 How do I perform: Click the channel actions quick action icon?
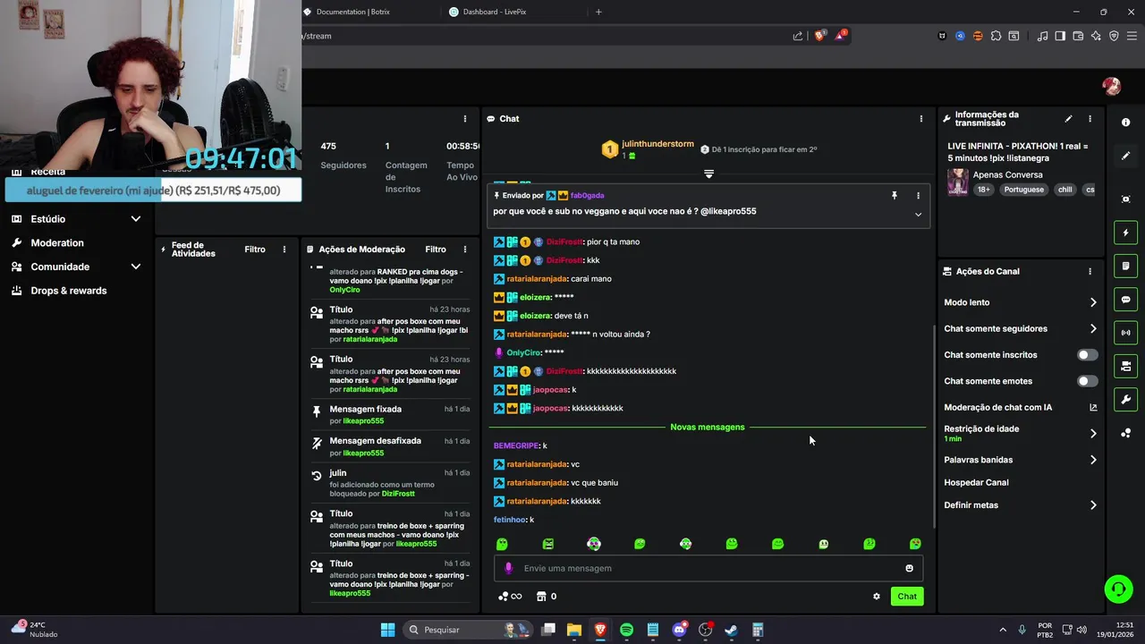(1125, 366)
